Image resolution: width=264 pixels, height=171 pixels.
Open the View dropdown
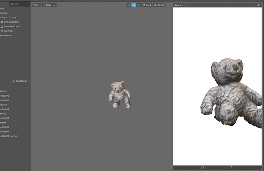(38, 5)
